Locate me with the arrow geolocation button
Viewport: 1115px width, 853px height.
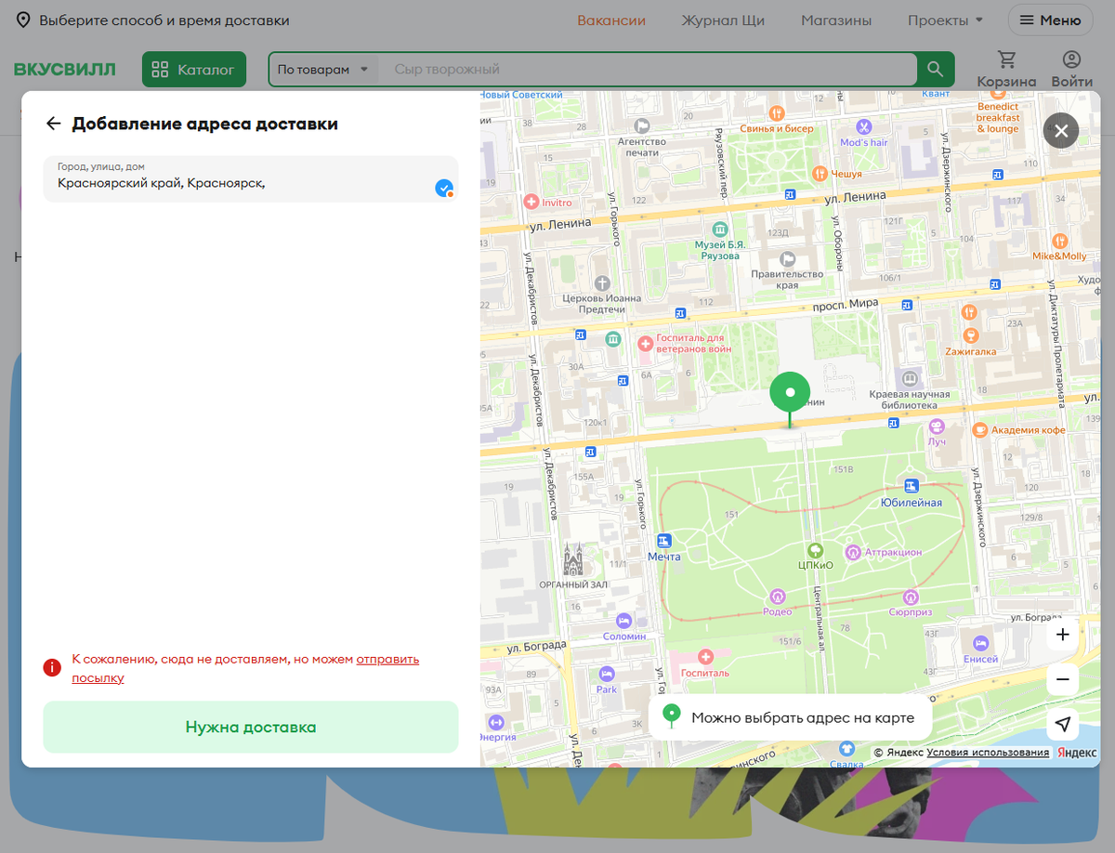(1063, 724)
